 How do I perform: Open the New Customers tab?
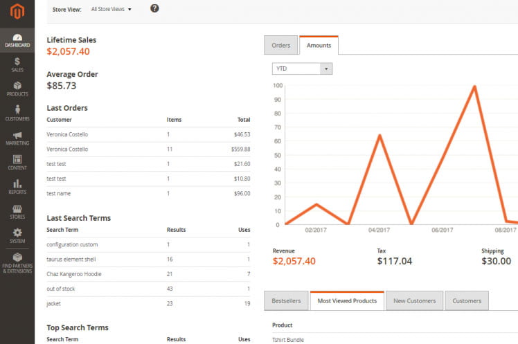(415, 301)
